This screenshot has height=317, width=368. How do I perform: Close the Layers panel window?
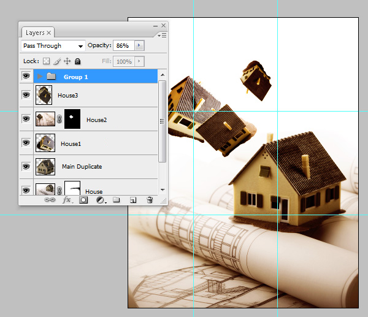tap(164, 25)
